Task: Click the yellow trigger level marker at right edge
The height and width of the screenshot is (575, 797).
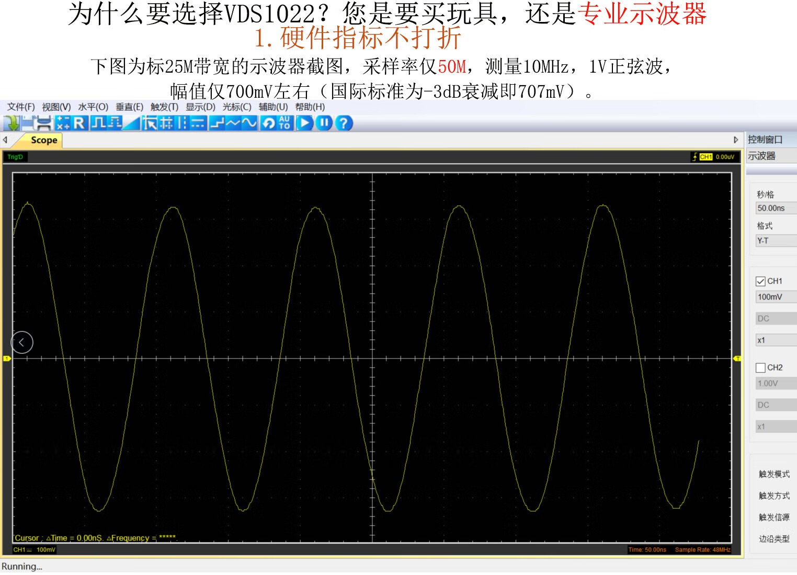Action: point(737,359)
